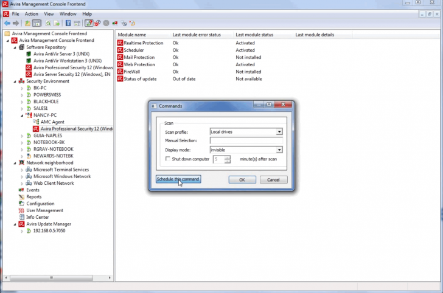This screenshot has height=293, width=443.
Task: Select Avira Server Security 12 (Windows), EN
Action: coord(72,74)
